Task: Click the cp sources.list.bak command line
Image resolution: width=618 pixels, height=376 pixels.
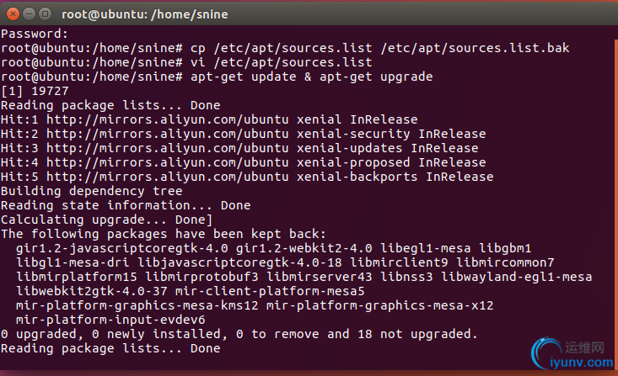Action: click(x=380, y=49)
